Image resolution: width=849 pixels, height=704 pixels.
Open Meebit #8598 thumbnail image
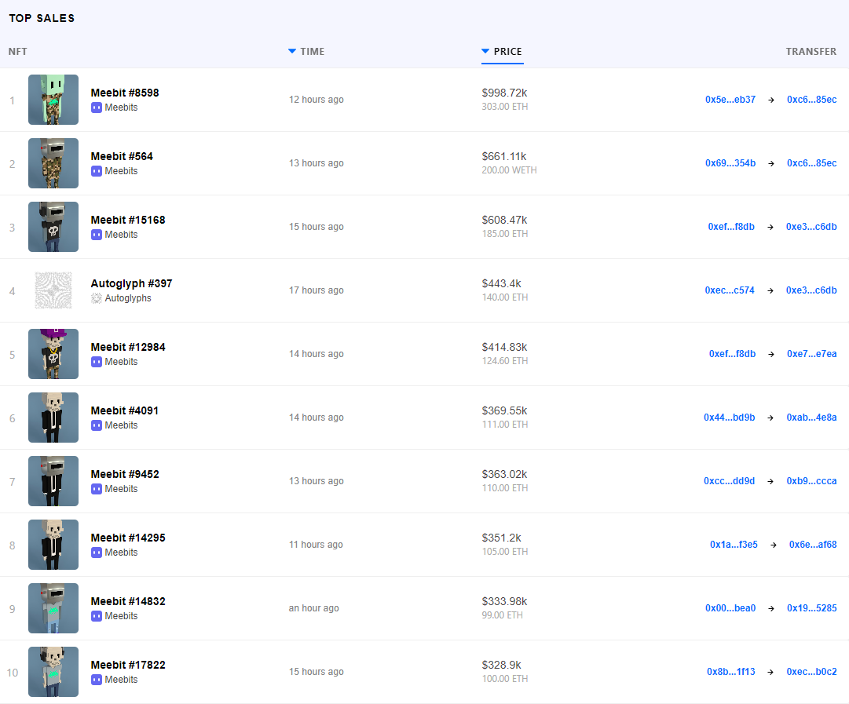(x=53, y=100)
